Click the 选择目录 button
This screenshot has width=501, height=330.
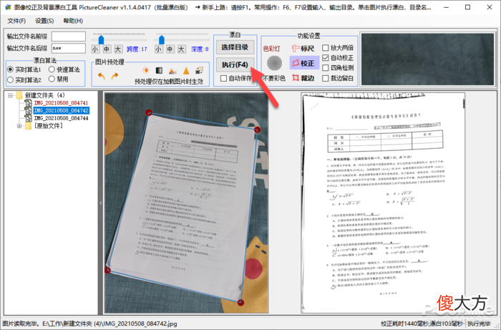235,47
